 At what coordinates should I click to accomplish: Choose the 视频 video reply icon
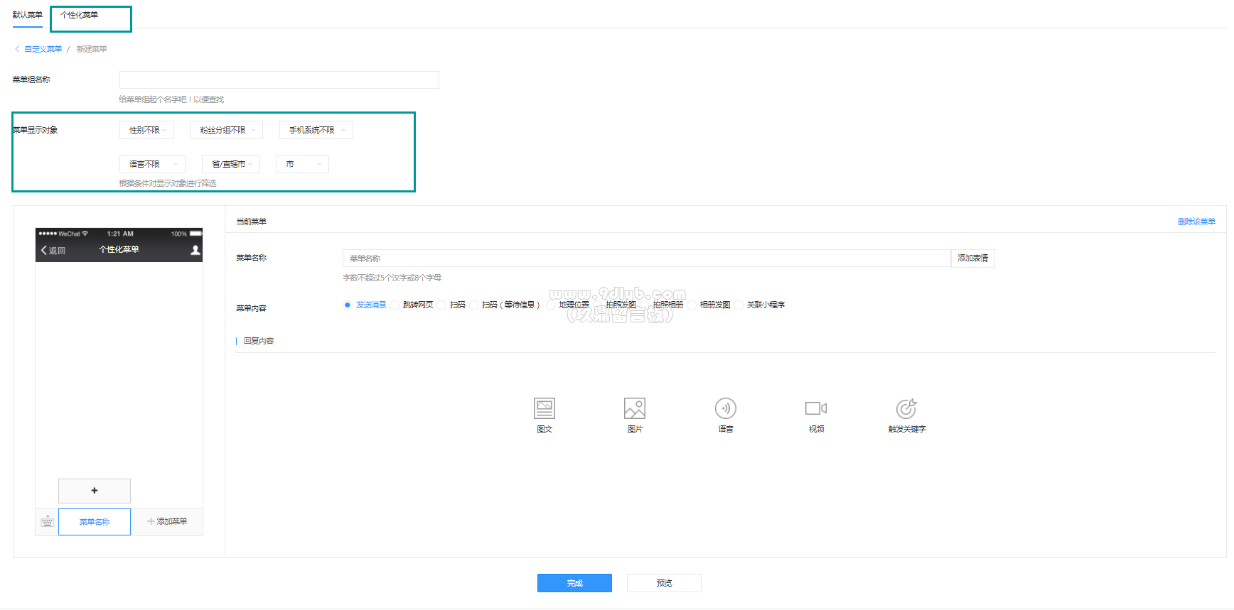pyautogui.click(x=815, y=408)
